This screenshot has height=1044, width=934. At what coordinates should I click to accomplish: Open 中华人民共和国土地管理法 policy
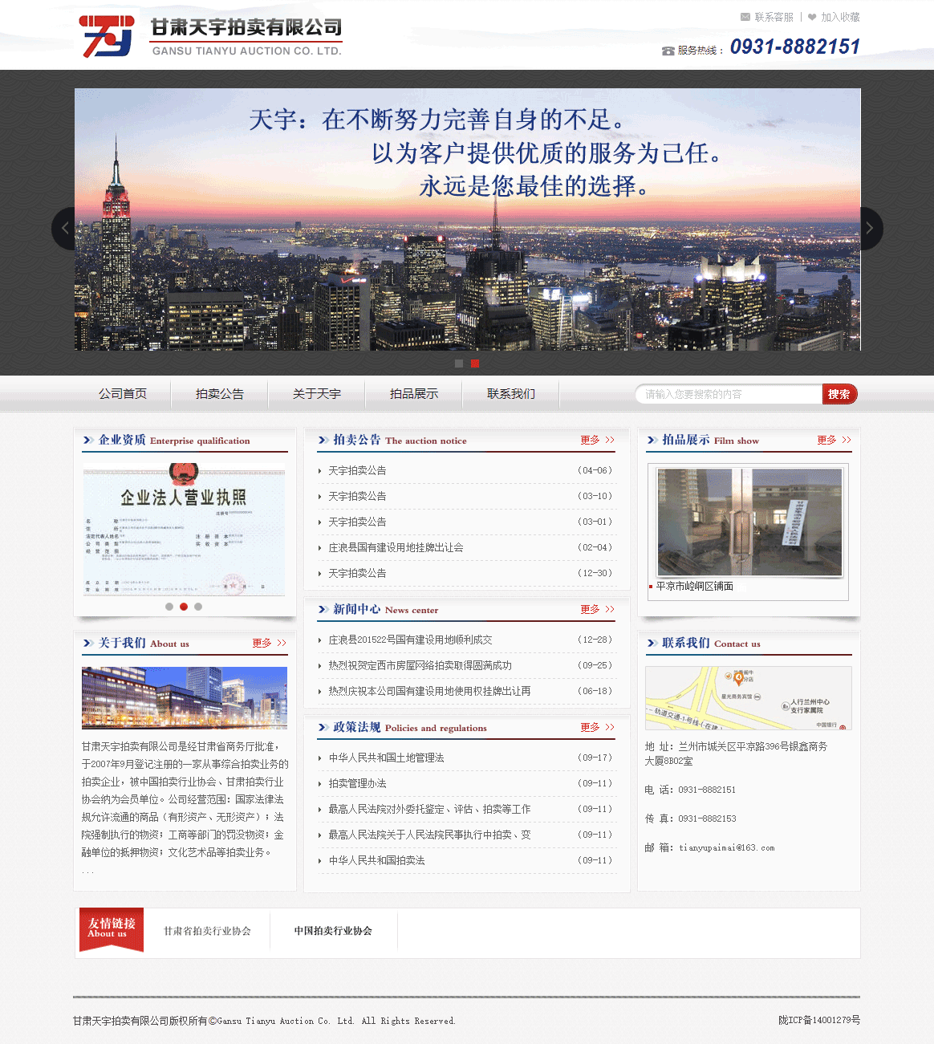point(386,758)
